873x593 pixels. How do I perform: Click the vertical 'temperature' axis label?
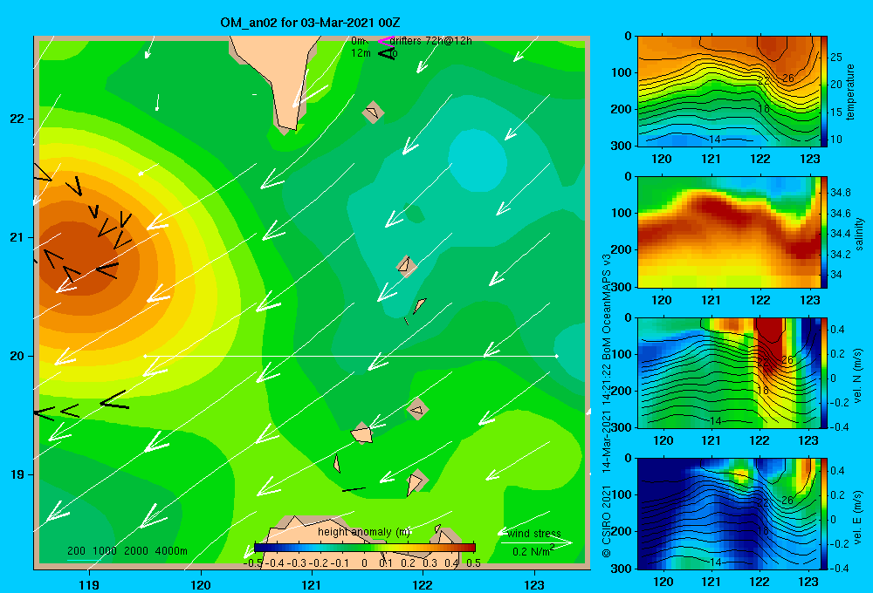(849, 92)
